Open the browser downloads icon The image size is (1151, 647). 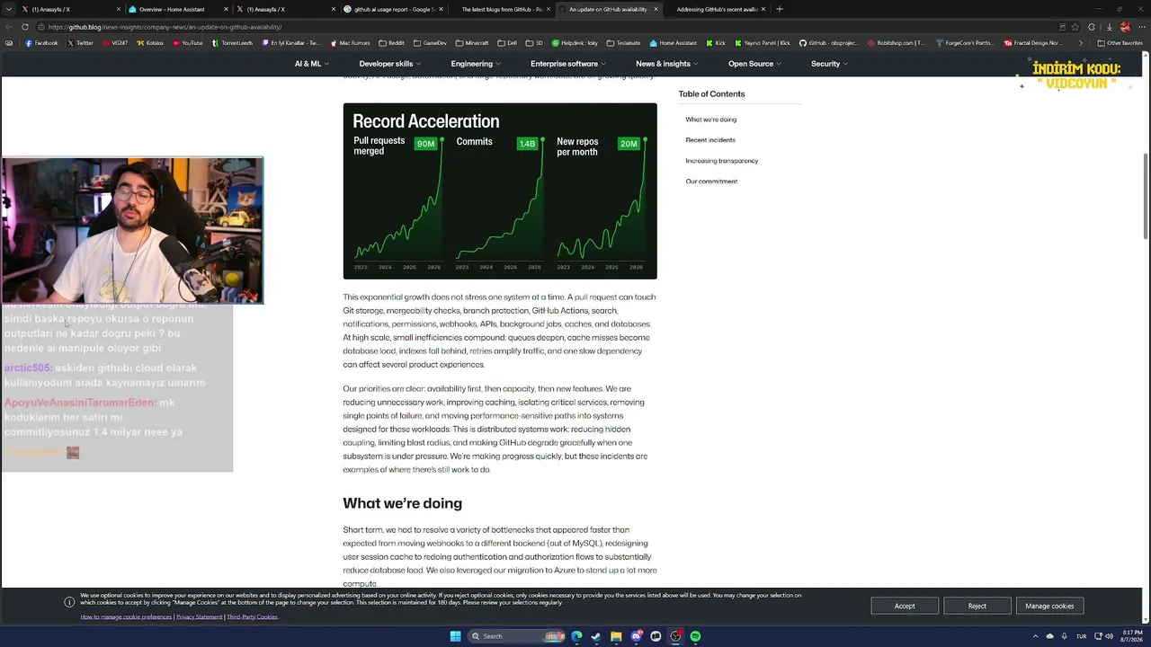click(1109, 27)
